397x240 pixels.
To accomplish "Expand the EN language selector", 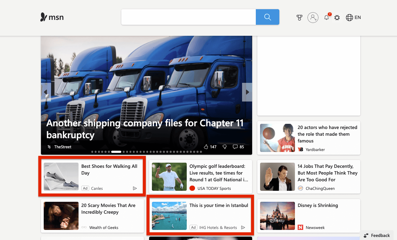I will coord(353,17).
